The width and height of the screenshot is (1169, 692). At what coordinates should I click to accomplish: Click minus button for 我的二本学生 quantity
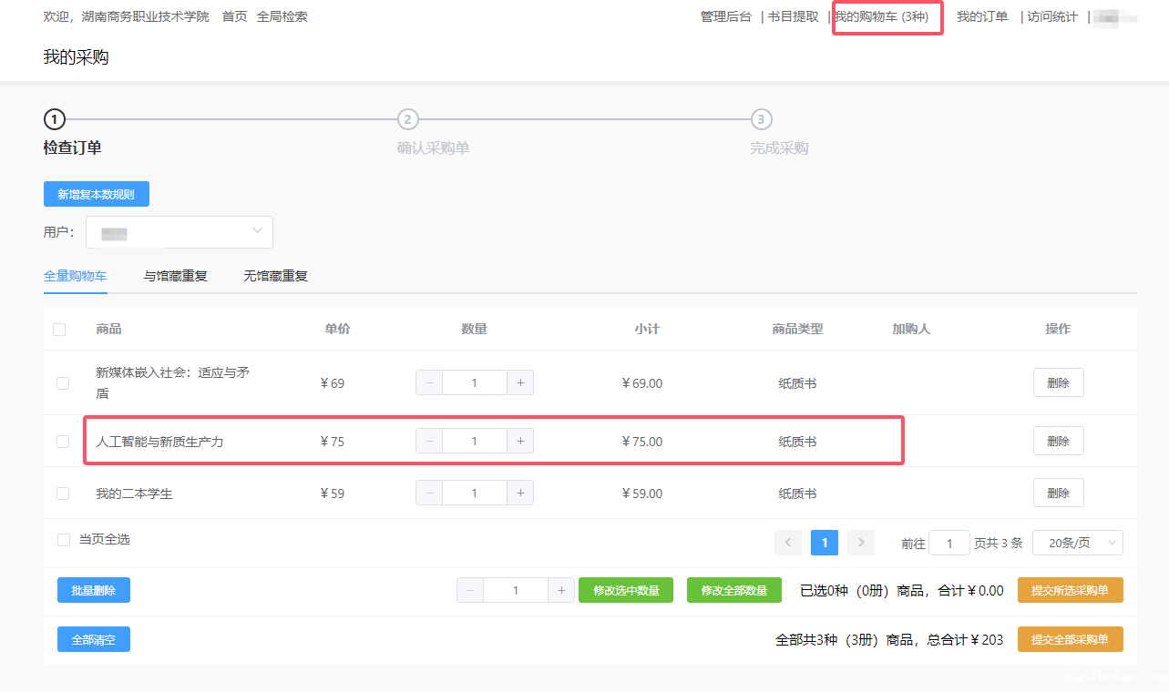(429, 494)
